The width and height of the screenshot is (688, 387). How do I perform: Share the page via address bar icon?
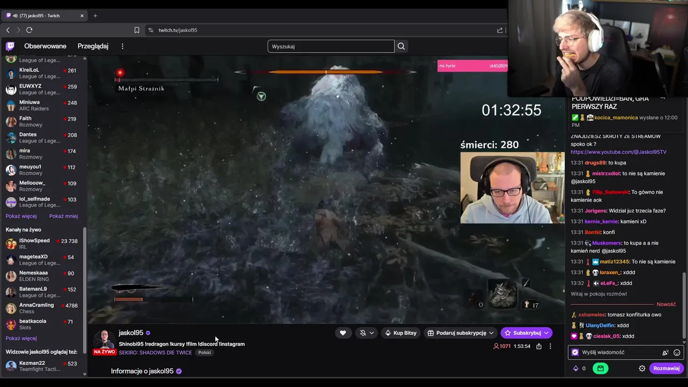tap(500, 30)
